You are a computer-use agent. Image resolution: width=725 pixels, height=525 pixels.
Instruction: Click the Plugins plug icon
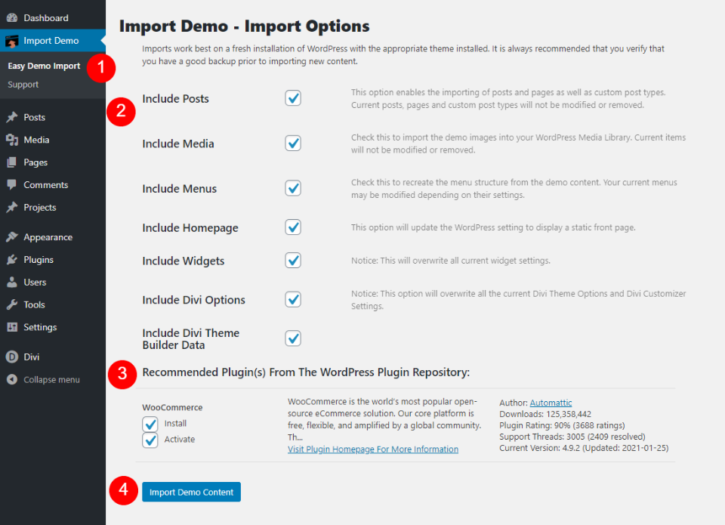tap(12, 260)
